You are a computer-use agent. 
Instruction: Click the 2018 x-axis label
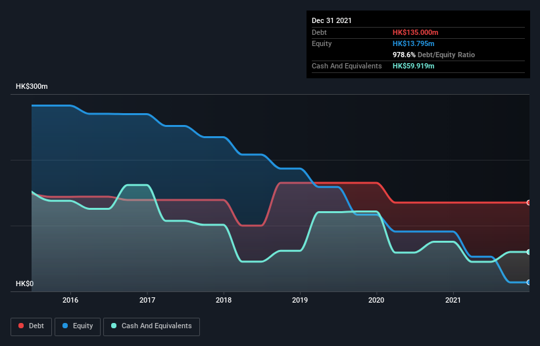coord(224,300)
